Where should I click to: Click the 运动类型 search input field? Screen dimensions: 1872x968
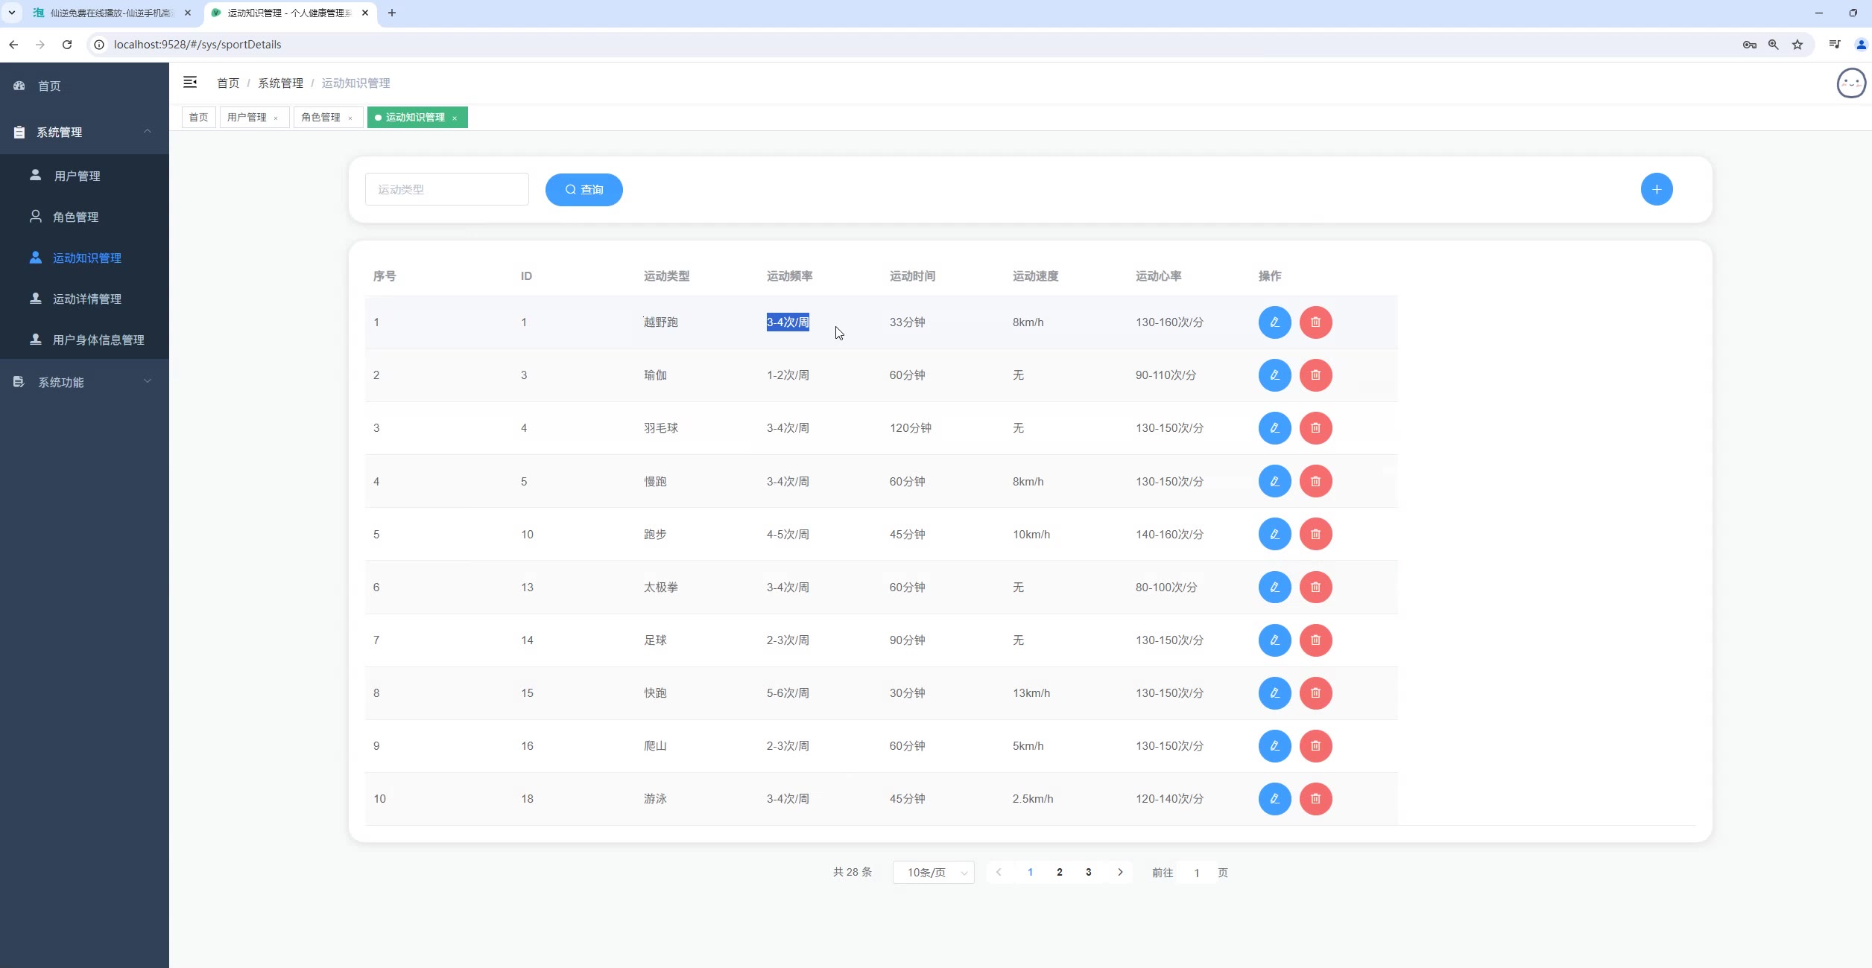point(446,190)
